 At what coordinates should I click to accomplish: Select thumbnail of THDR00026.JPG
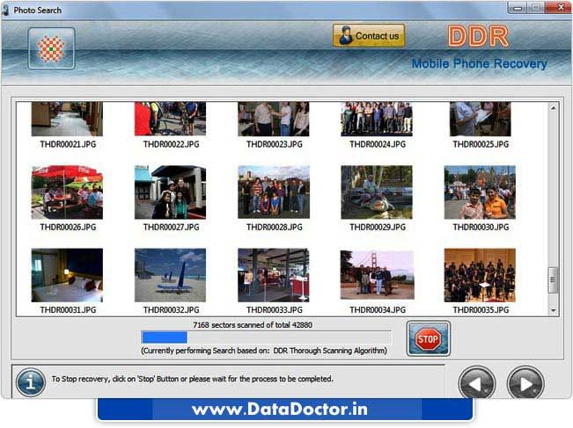pos(67,192)
